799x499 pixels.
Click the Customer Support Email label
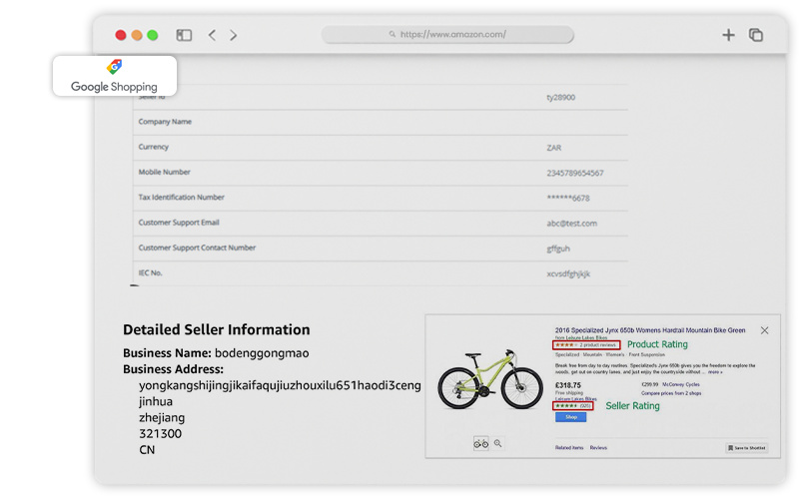pyautogui.click(x=179, y=223)
